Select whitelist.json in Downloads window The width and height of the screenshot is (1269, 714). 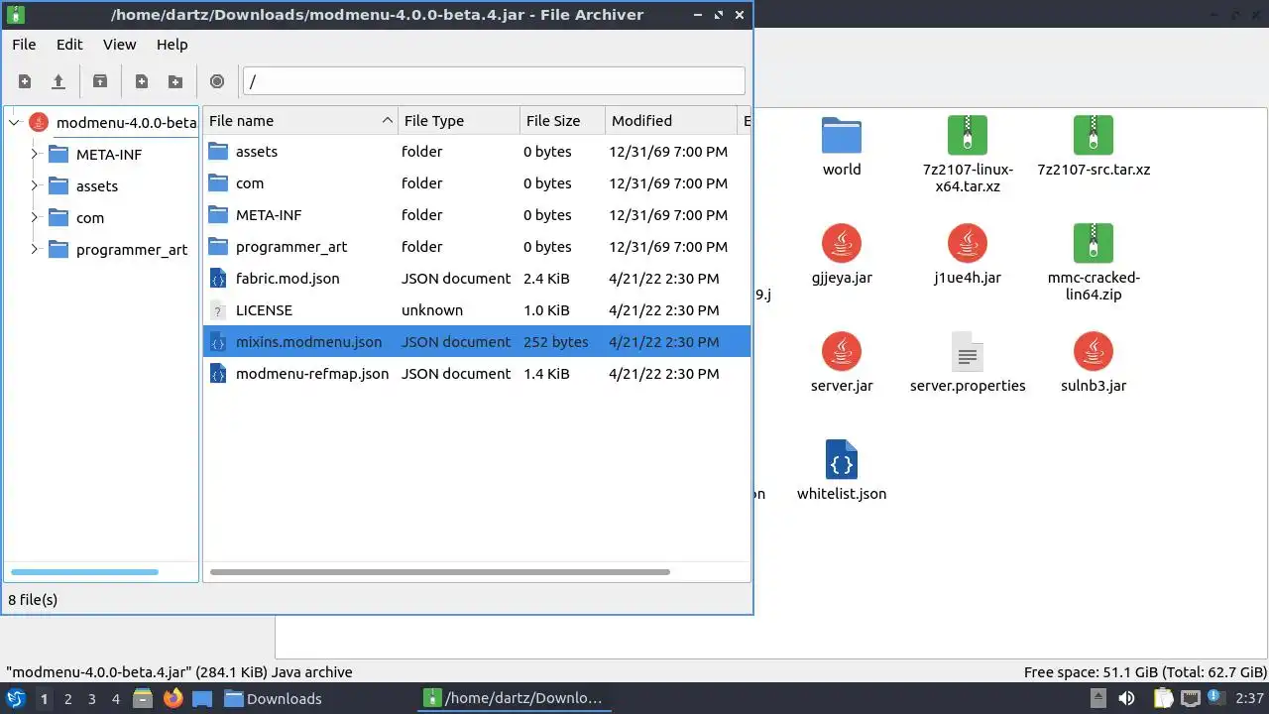842,471
